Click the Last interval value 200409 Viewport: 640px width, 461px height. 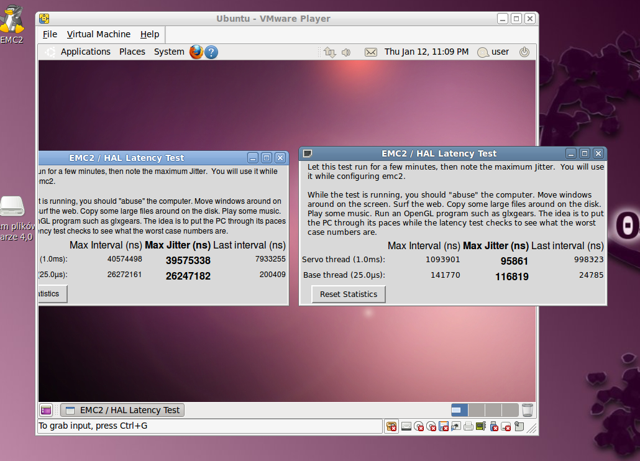tap(272, 275)
